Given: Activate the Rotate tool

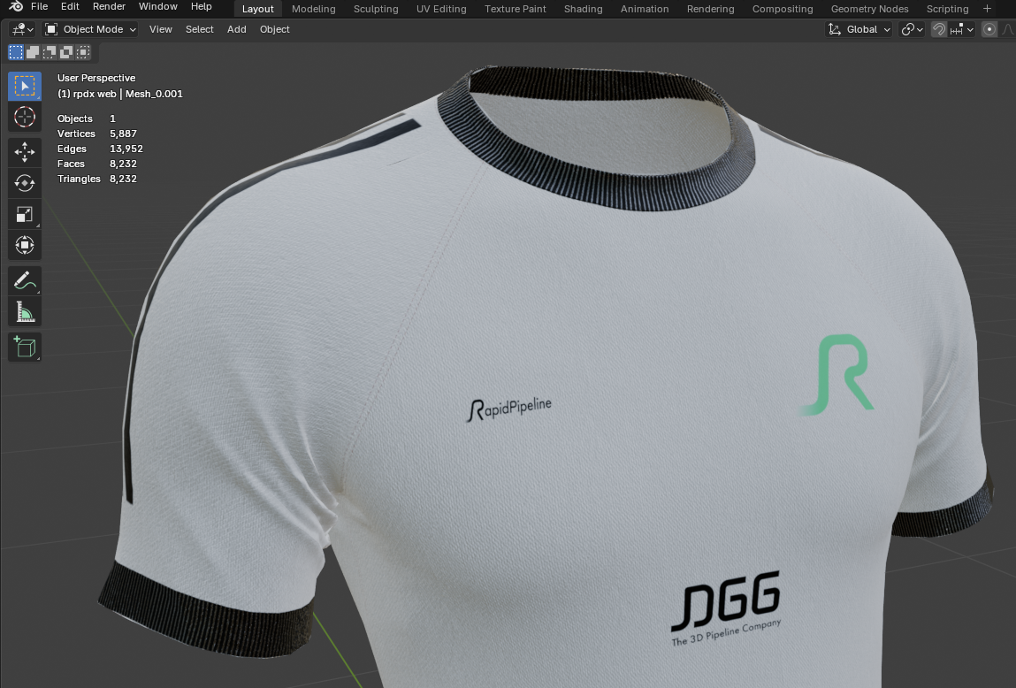Looking at the screenshot, I should click(x=25, y=183).
